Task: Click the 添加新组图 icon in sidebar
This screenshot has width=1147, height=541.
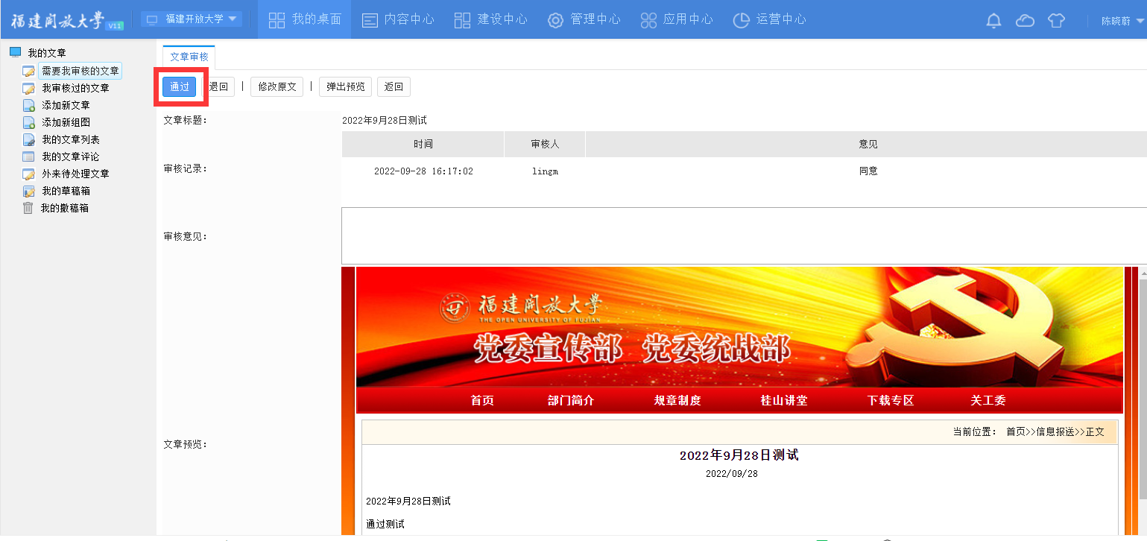Action: [x=28, y=122]
